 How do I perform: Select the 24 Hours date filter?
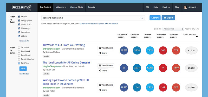coord(19,47)
